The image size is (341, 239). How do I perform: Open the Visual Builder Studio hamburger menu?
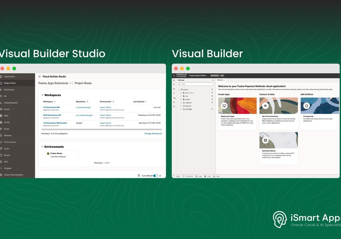(39, 76)
